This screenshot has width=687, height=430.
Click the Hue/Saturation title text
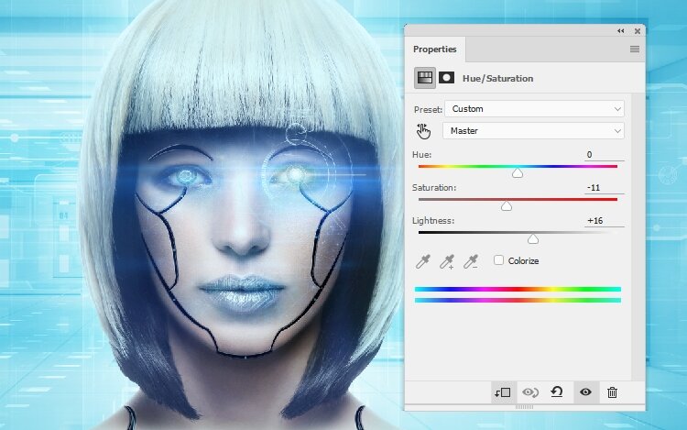497,79
